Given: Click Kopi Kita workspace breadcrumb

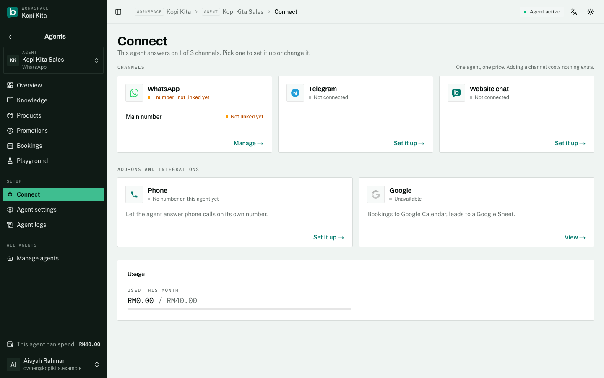Looking at the screenshot, I should [179, 12].
